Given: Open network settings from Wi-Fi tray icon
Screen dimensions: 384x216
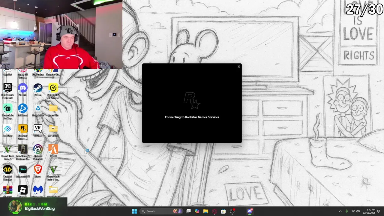Looking at the screenshot, I should pyautogui.click(x=353, y=211).
